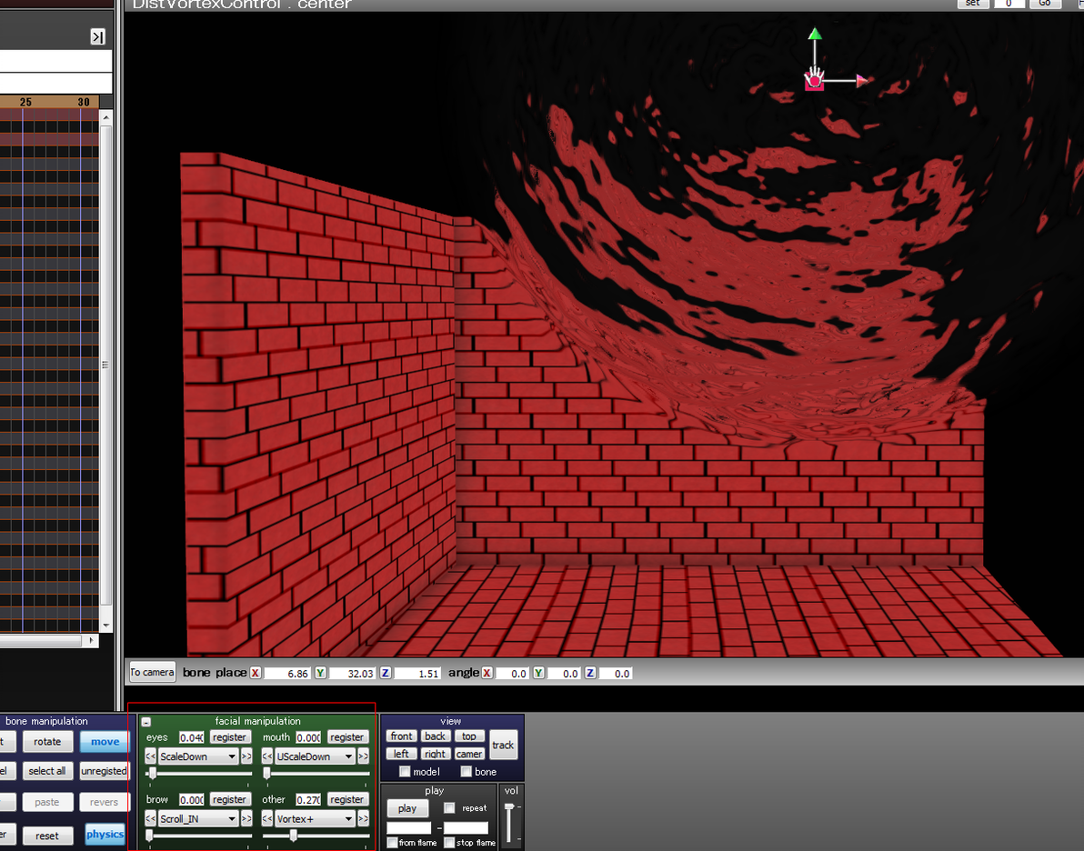
Task: Click the bone place Y value field
Action: 351,674
